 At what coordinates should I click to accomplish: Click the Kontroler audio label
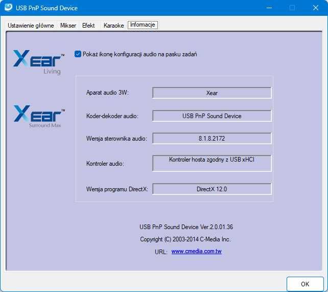coord(105,164)
